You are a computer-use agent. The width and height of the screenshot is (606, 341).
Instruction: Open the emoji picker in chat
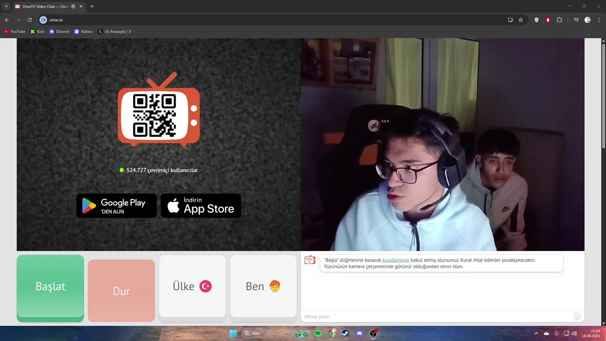pyautogui.click(x=577, y=316)
